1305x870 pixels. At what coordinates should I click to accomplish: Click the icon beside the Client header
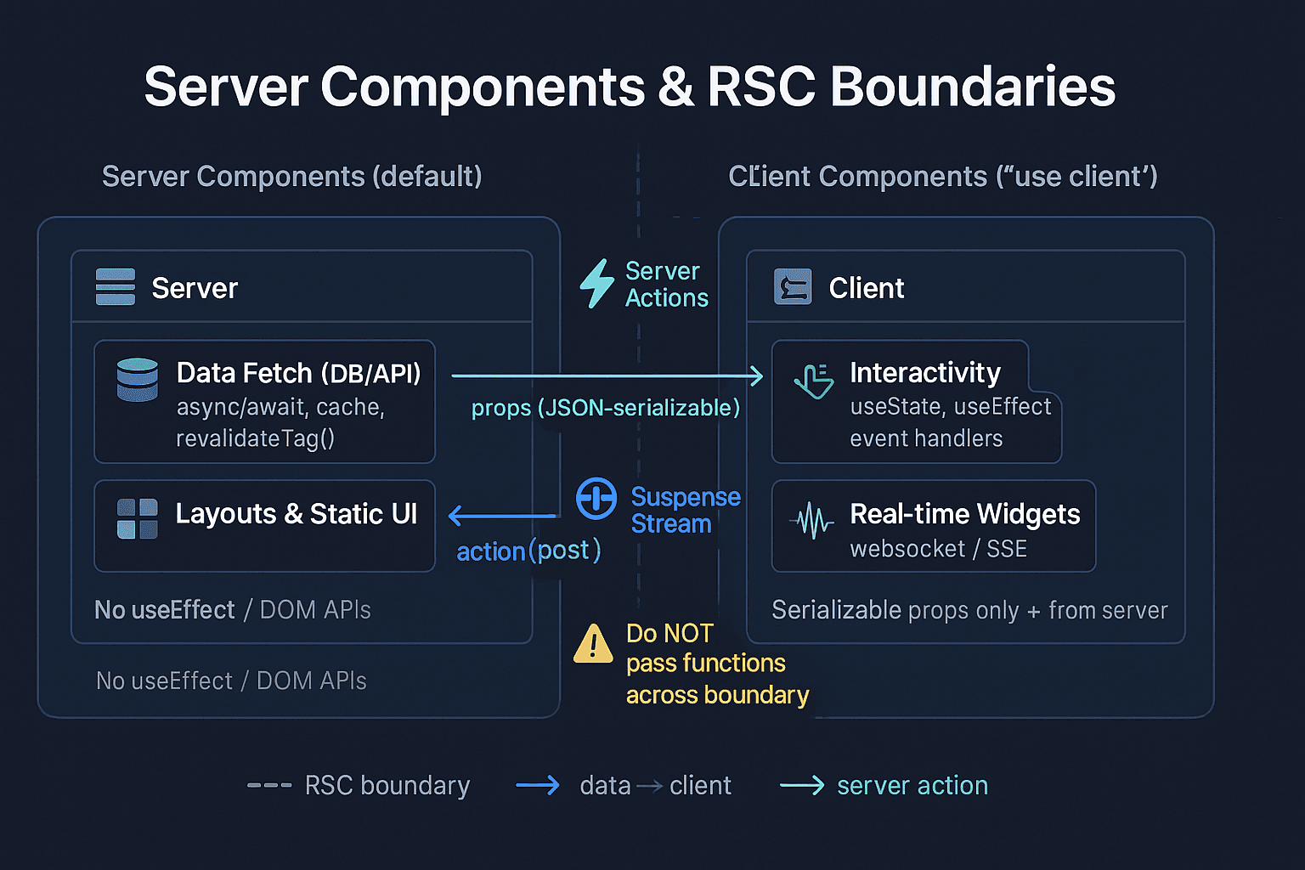[793, 287]
